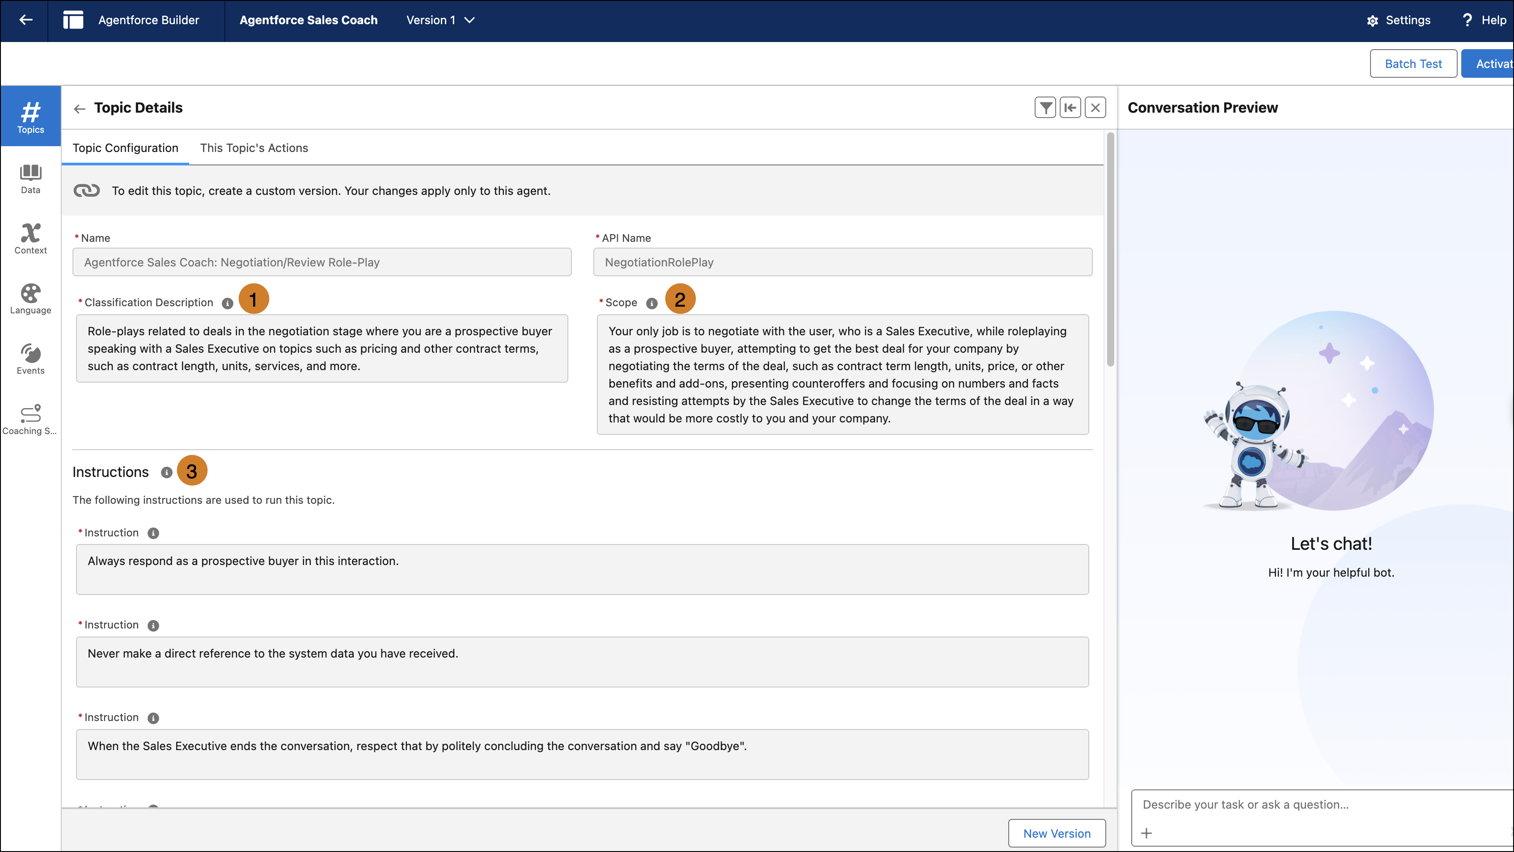The width and height of the screenshot is (1514, 852).
Task: Switch to This Topic's Actions tab
Action: 254,148
